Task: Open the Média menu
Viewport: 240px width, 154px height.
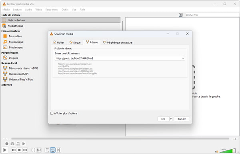Action: [6, 10]
